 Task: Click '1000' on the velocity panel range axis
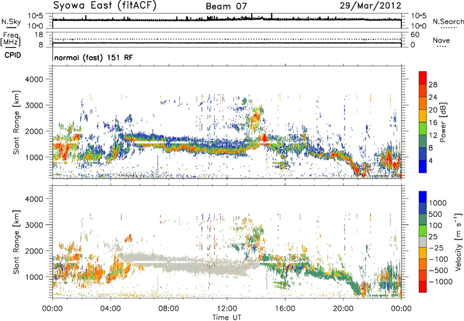[34, 277]
